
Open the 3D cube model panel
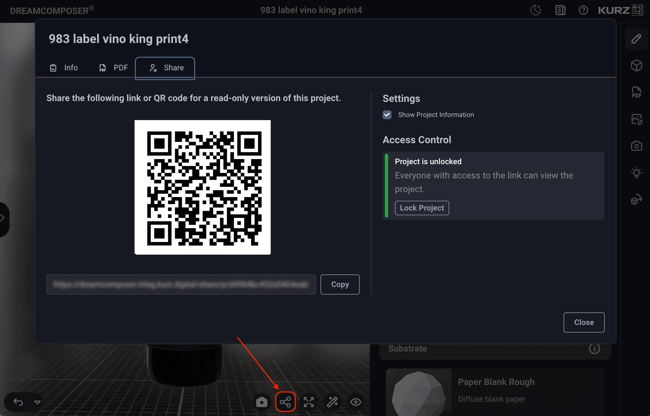tap(636, 66)
